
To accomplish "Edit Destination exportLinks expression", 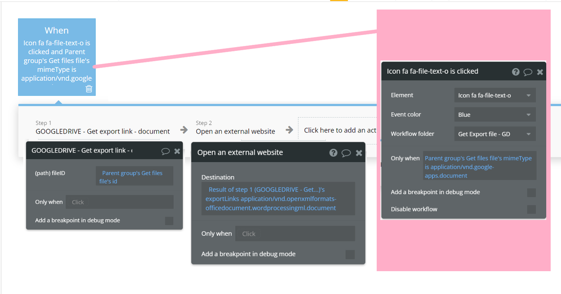I will [x=278, y=199].
